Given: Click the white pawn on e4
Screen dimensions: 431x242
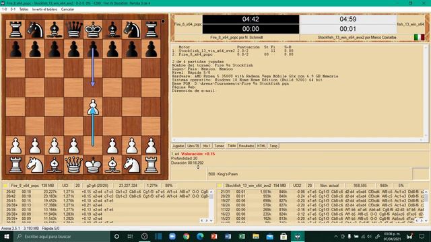Looking at the screenshot, I should pos(93,107).
